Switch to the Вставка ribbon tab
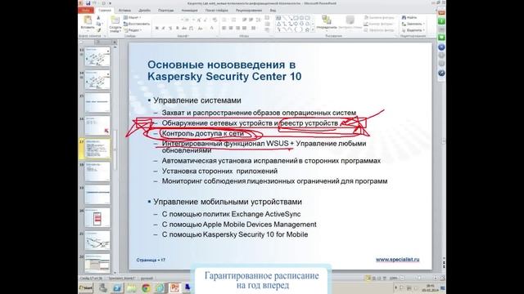Viewport: 524px width, 294px height. [x=124, y=11]
